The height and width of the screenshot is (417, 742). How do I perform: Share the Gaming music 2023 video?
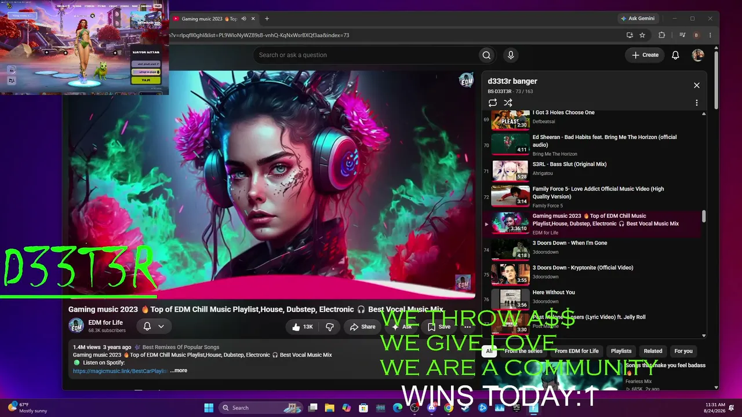point(362,327)
